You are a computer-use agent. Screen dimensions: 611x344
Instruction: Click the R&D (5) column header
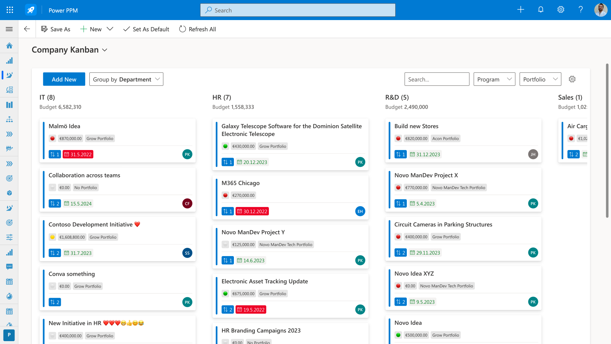(397, 97)
